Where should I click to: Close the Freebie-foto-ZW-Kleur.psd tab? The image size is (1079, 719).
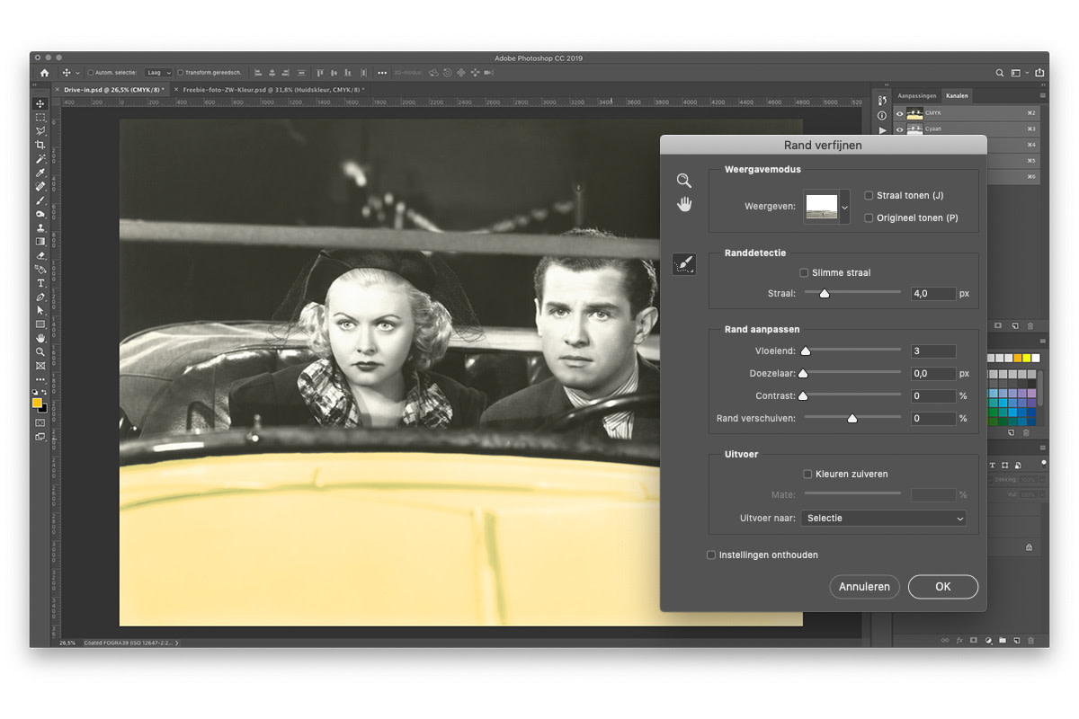coord(176,90)
